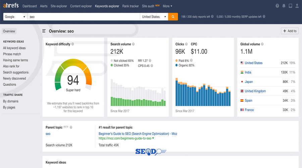
Task: Click the United Kingdom flag icon
Action: point(242,91)
